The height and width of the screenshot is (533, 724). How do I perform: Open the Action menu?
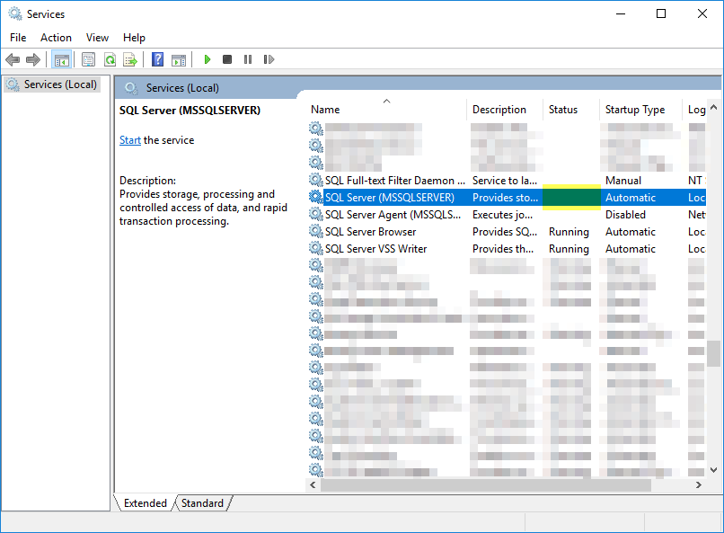pos(56,38)
